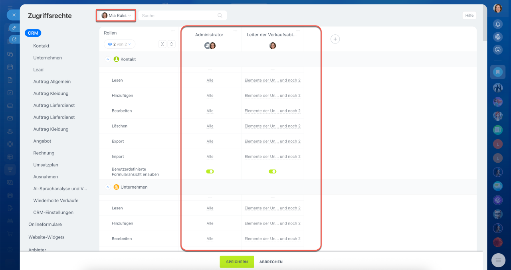Open Kontakt in the left menu
Screen dimensions: 511x270
point(42,46)
